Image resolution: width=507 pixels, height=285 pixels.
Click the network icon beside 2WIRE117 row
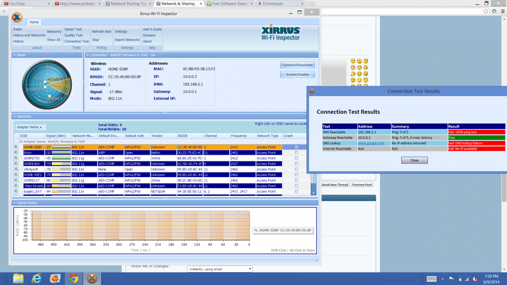[16, 180]
